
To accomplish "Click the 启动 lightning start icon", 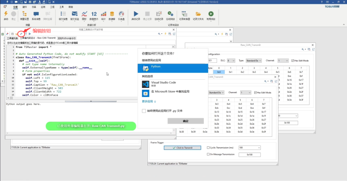I will [x=6, y=16].
